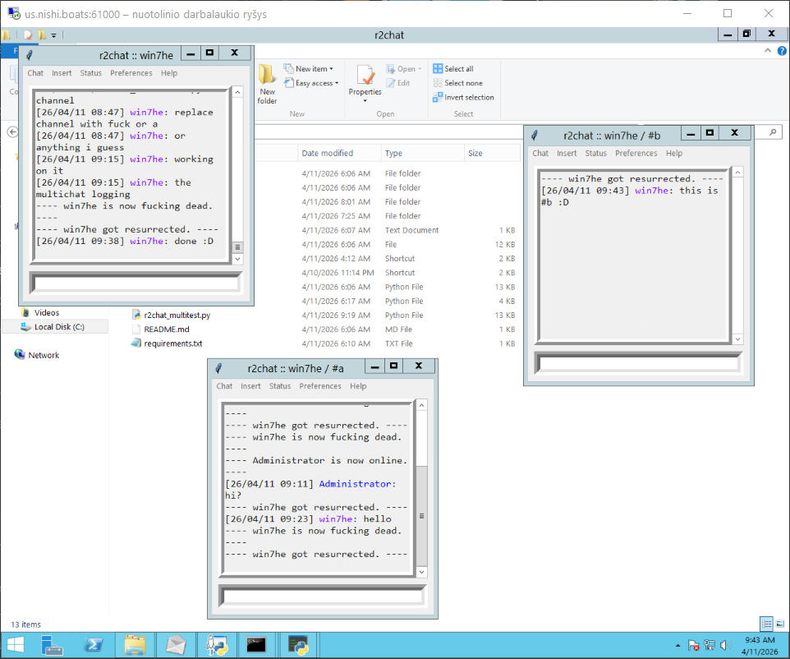The image size is (790, 659).
Task: Open Preferences menu in win7he / #a window
Action: pyautogui.click(x=320, y=385)
